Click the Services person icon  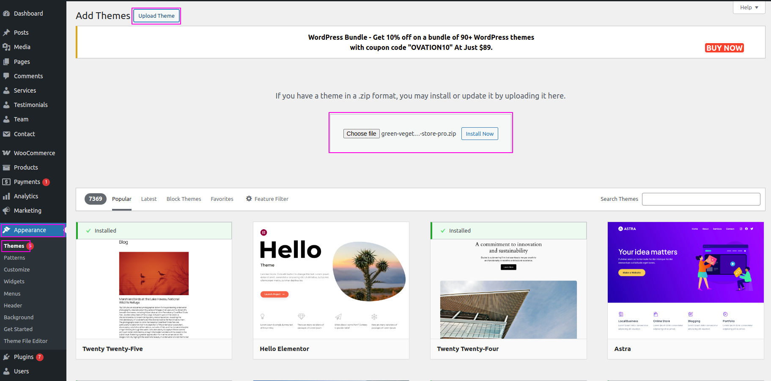pos(6,90)
